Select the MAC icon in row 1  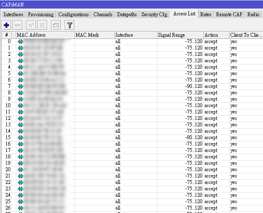coord(21,48)
